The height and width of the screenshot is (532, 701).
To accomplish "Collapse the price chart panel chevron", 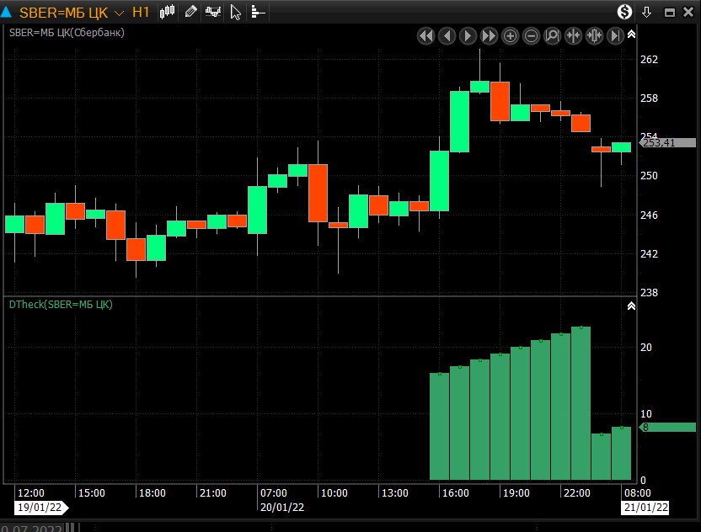I will coord(631,34).
